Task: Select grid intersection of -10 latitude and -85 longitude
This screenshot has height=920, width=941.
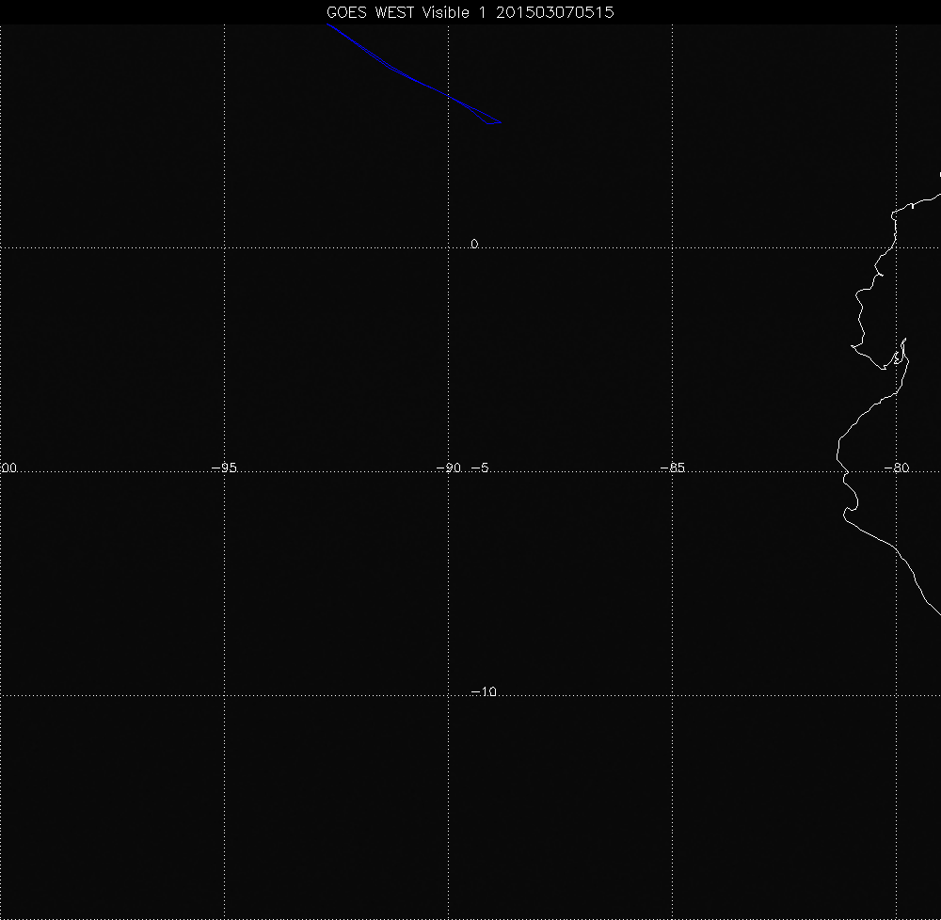Action: [672, 695]
